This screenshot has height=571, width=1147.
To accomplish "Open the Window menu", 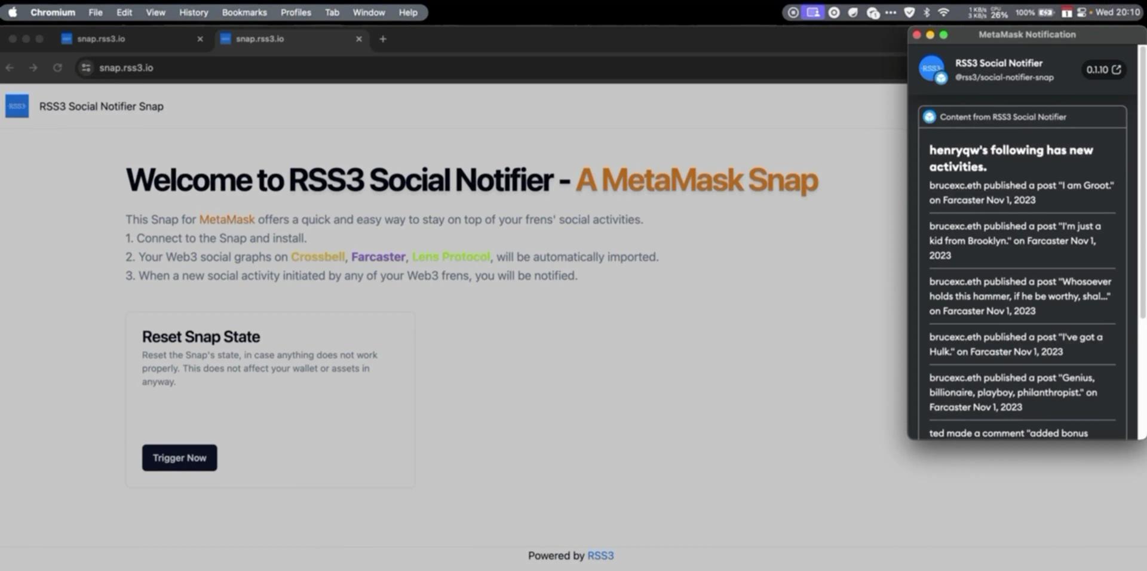I will (x=369, y=12).
